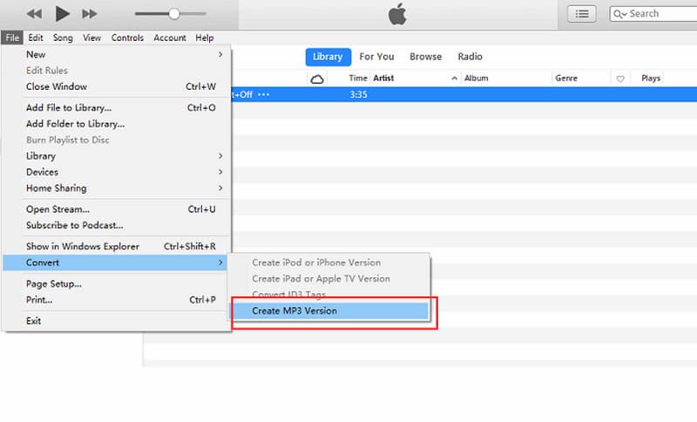The width and height of the screenshot is (697, 422).
Task: Click the heart Love column header
Action: click(x=620, y=78)
